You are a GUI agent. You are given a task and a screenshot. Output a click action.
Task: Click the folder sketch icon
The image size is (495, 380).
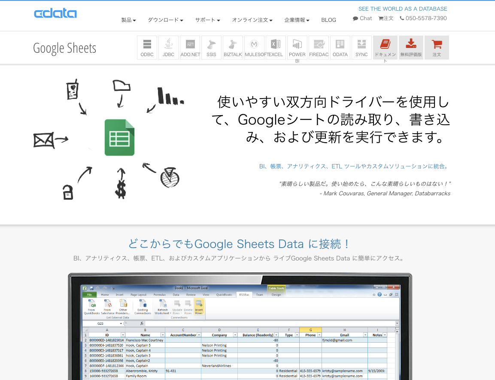click(121, 85)
